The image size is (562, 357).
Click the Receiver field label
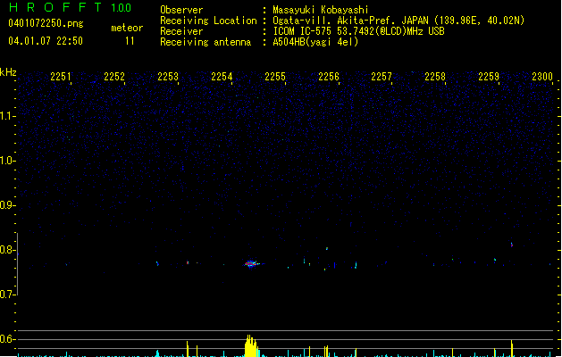(x=181, y=31)
